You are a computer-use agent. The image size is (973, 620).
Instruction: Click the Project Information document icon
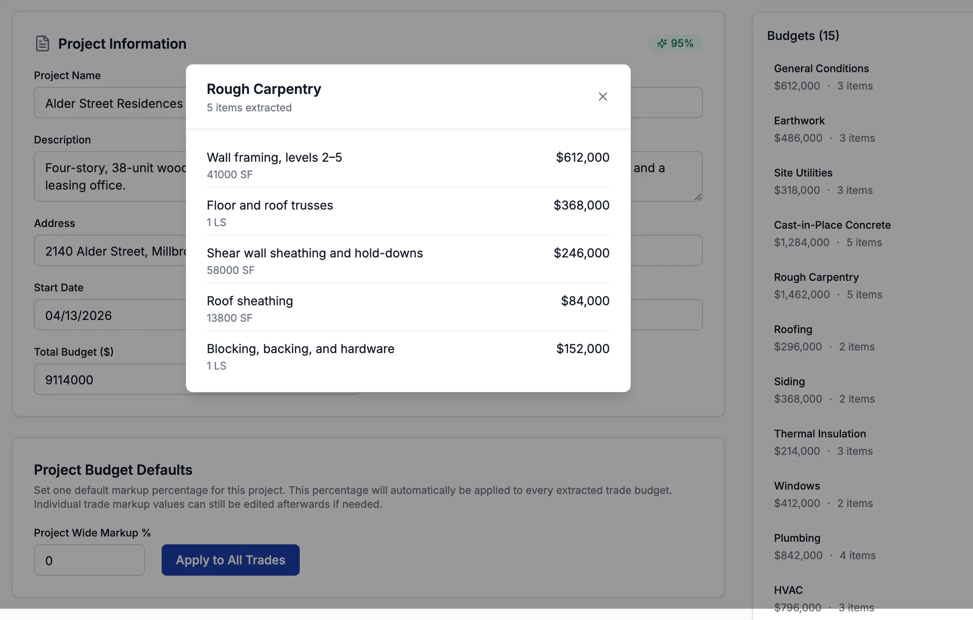42,43
